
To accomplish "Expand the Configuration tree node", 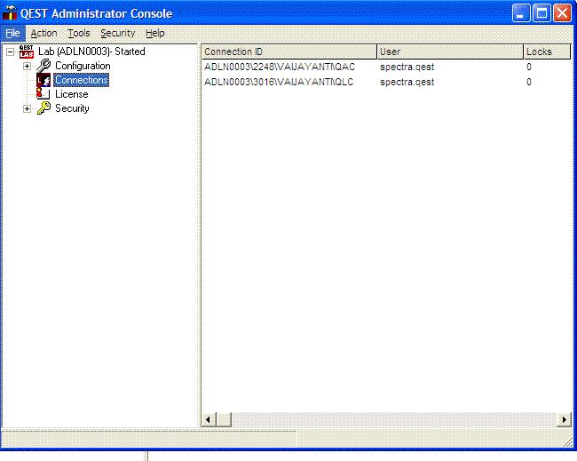I will tap(27, 66).
